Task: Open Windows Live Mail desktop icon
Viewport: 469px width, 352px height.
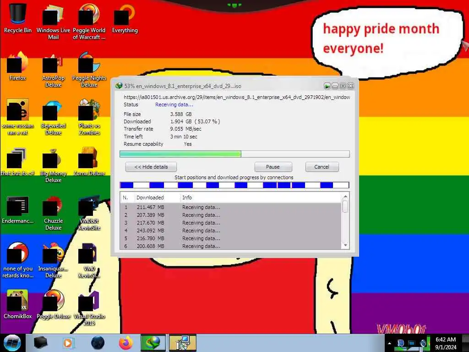Action: coord(53,22)
